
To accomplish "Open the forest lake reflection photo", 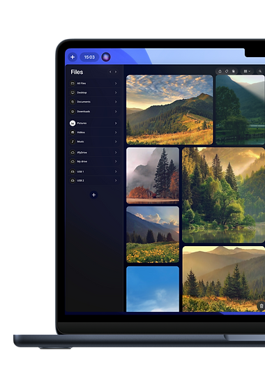I will point(223,195).
